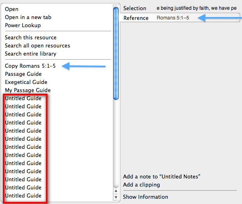Viewport: 242px width, 204px height.
Task: Select the Reference Romans 5:1–5 row
Action: [180, 18]
